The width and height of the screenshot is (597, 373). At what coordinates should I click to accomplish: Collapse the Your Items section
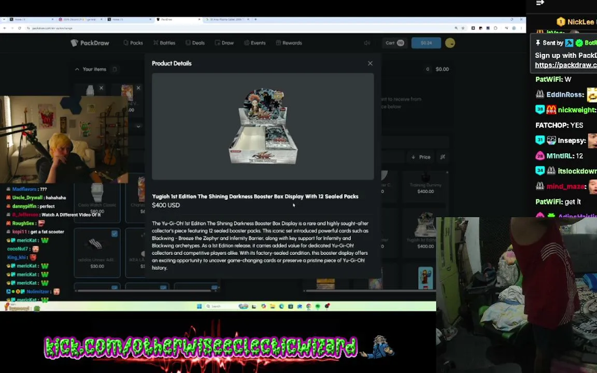[77, 69]
